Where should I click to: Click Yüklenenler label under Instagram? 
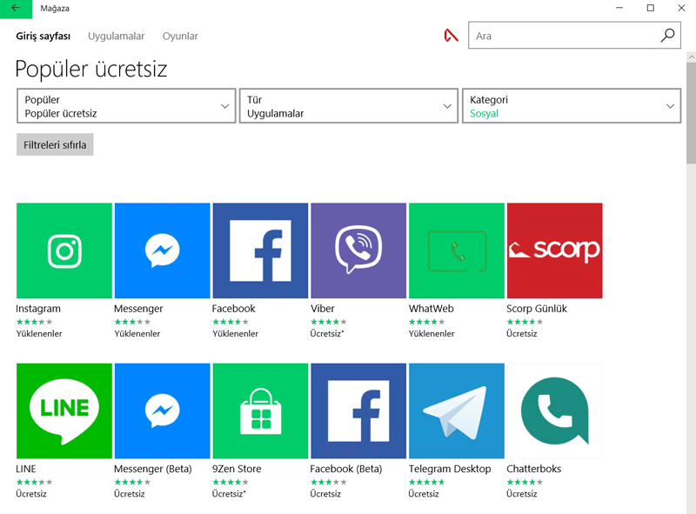[x=39, y=333]
